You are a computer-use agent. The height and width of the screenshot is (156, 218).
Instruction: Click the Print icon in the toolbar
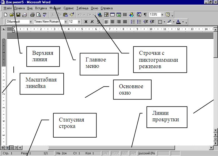32,15
